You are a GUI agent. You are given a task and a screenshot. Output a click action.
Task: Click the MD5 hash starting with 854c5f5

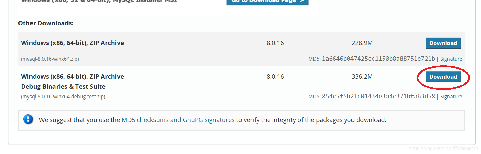pos(378,96)
